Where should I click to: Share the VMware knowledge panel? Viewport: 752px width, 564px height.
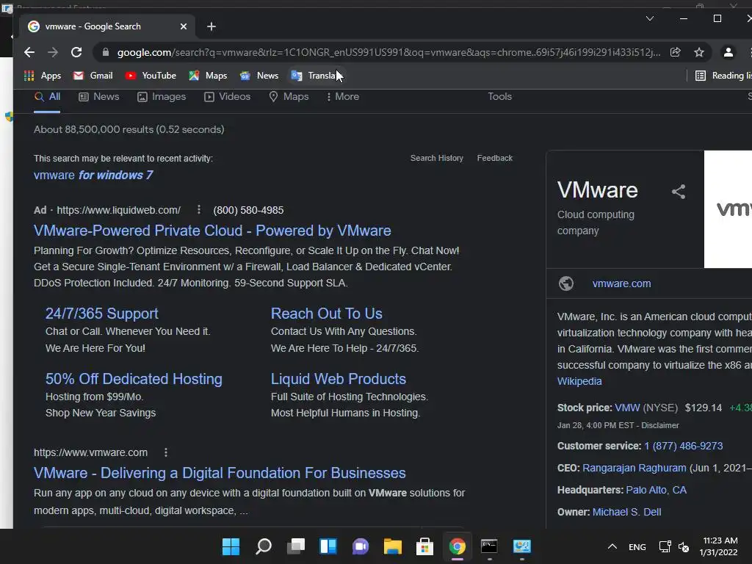[678, 192]
